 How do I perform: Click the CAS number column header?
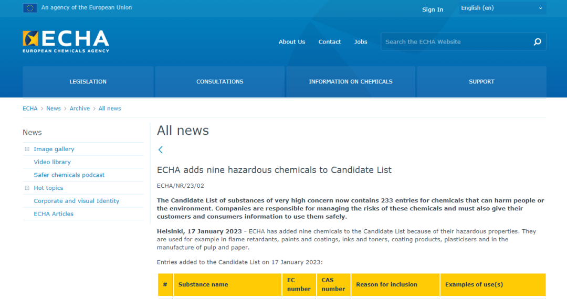click(x=333, y=284)
